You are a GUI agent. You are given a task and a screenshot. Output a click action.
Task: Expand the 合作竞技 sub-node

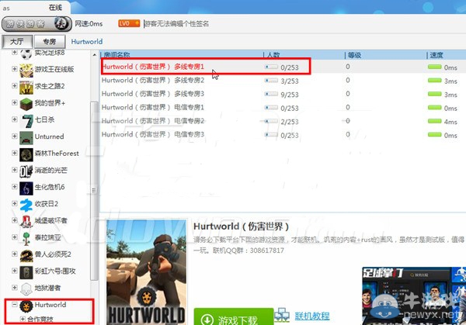(23, 319)
